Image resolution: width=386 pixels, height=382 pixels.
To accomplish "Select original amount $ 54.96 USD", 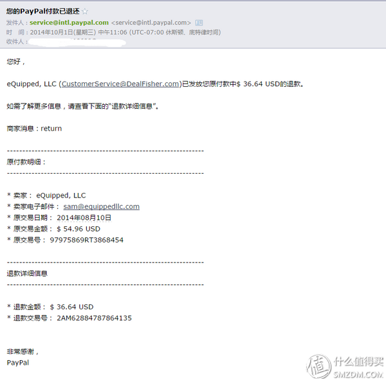I will click(78, 229).
